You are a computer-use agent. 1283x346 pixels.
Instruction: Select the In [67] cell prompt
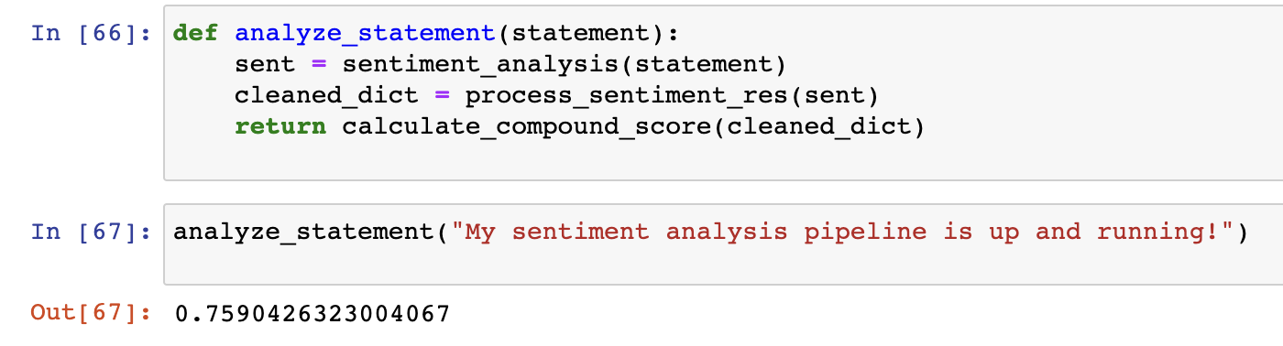coord(92,232)
